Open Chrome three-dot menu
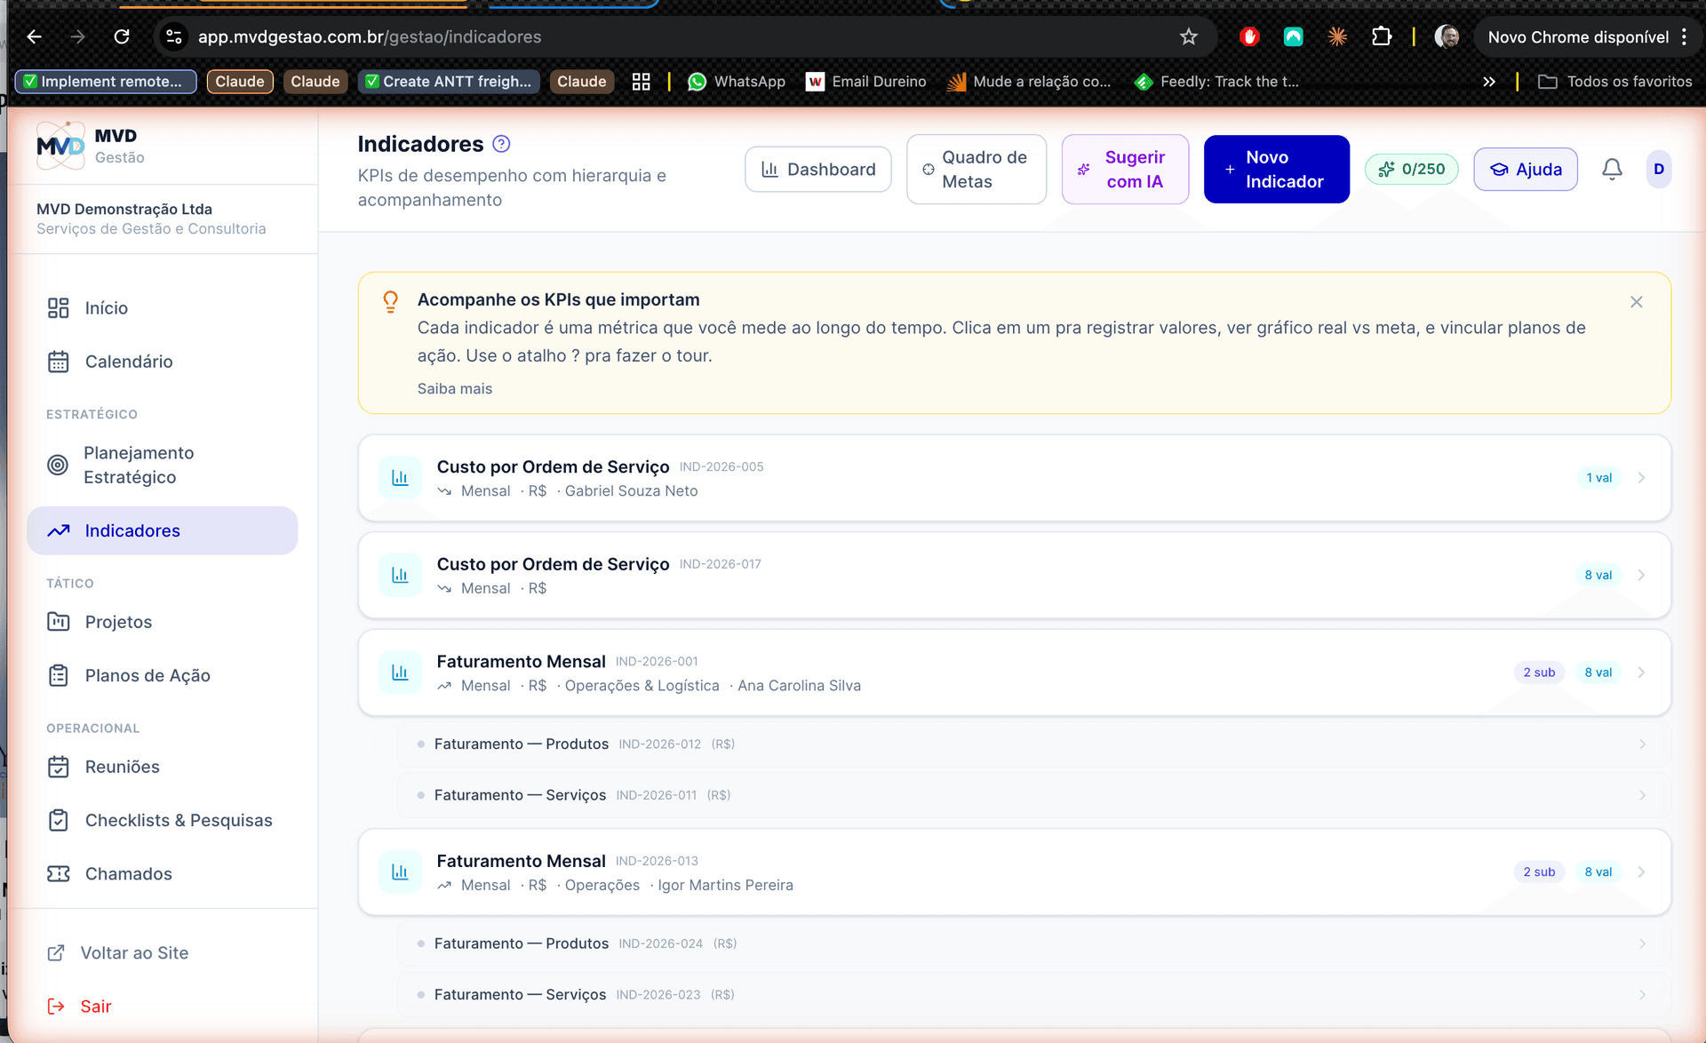1706x1043 pixels. 1684,36
